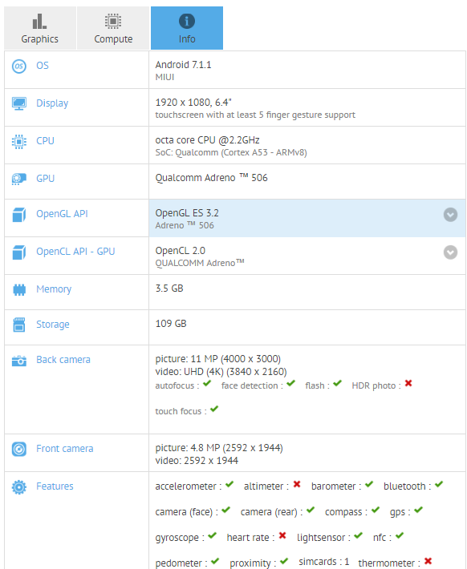This screenshot has height=569, width=467.
Task: Click the Memory chip icon
Action: [19, 289]
